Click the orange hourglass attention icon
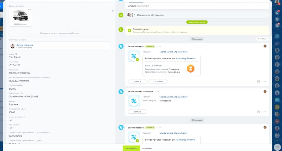Viewport: 282px width, 151px height. [191, 69]
